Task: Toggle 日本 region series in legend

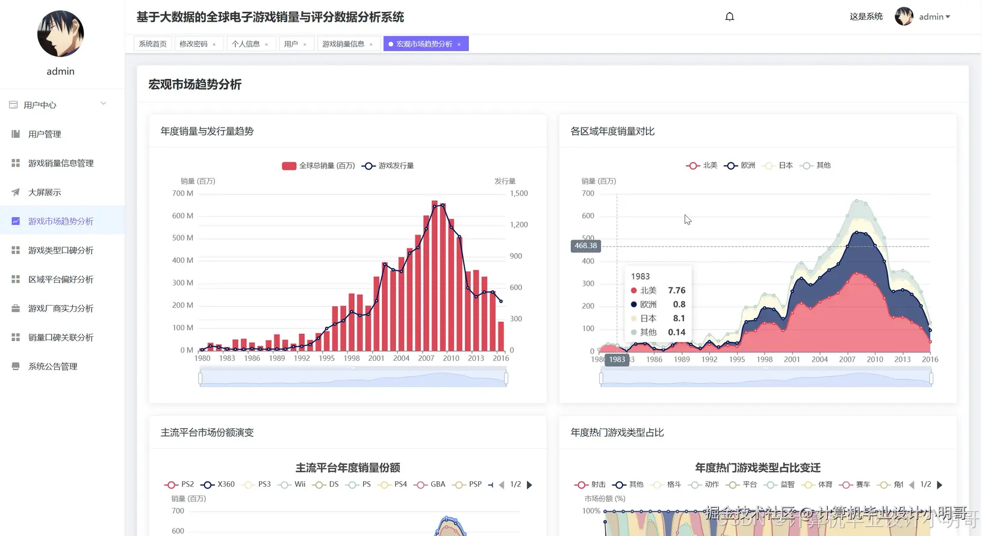Action: [777, 165]
